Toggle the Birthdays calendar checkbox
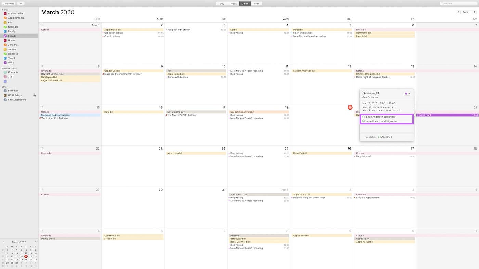This screenshot has width=479, height=269. point(5,91)
